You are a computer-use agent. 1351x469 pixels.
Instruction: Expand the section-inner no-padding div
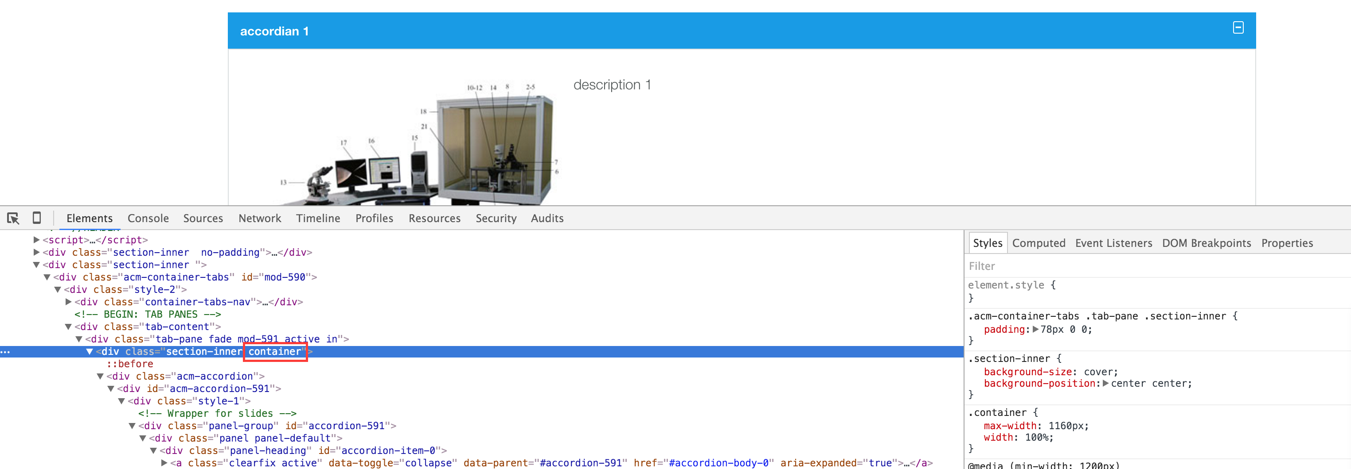(37, 252)
